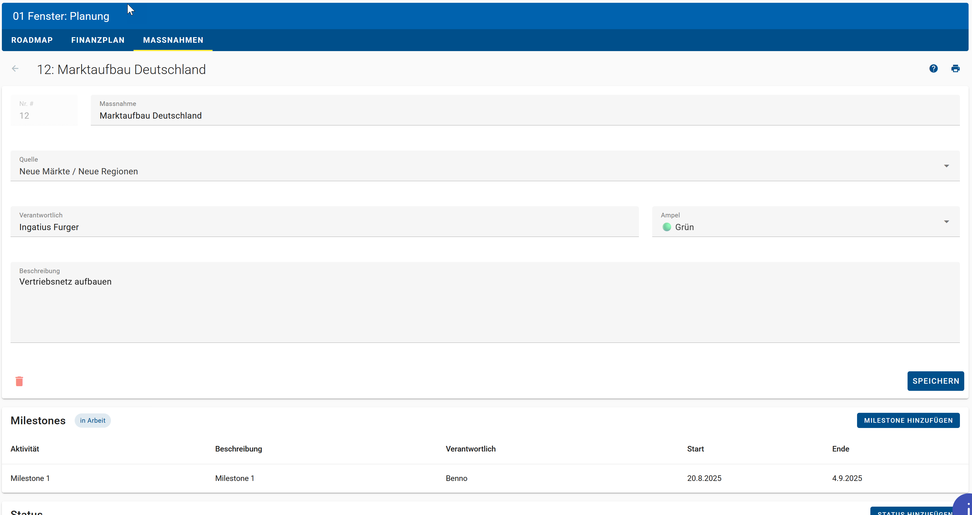
Task: Click the green Ampel status dot
Action: [667, 227]
